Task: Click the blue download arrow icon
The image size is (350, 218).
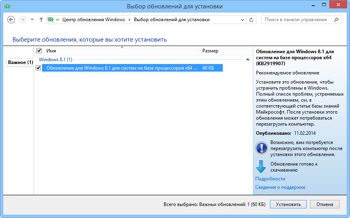Action: tap(261, 166)
